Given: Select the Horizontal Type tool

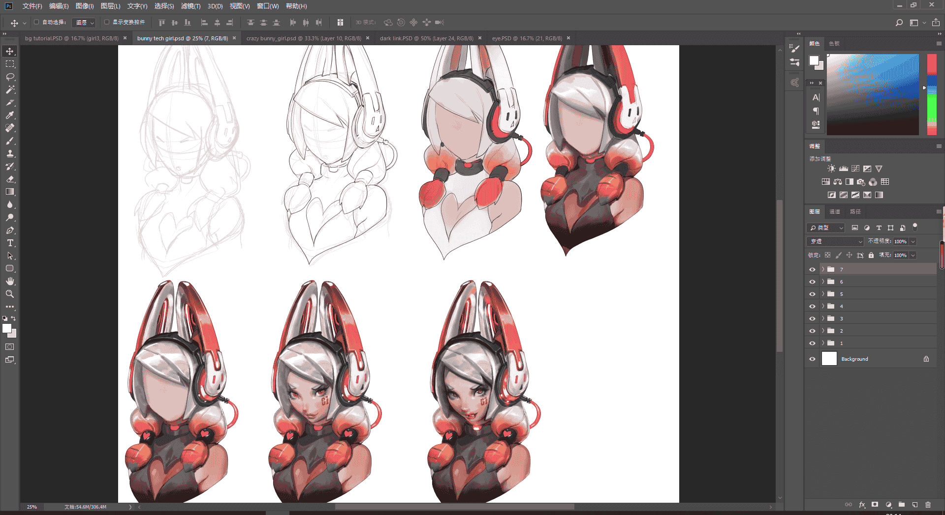Looking at the screenshot, I should (x=10, y=243).
